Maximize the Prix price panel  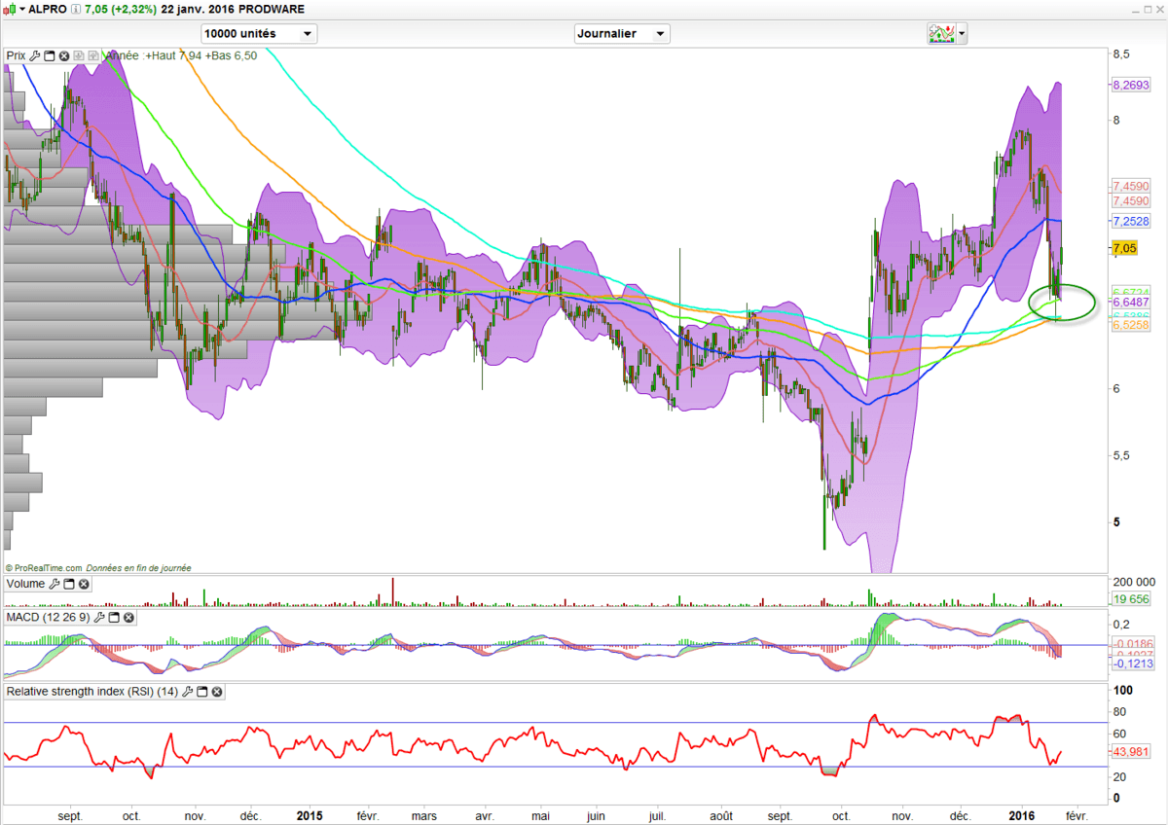point(50,56)
